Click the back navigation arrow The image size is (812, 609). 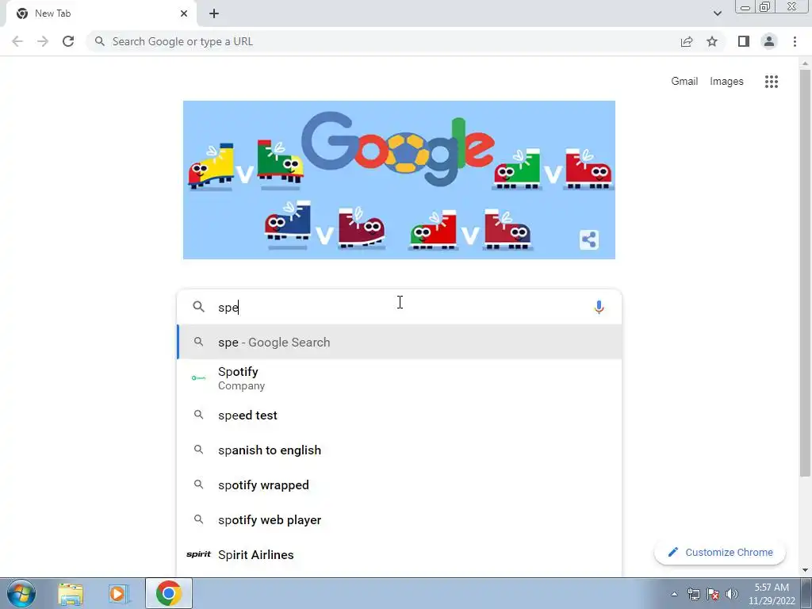click(x=17, y=41)
